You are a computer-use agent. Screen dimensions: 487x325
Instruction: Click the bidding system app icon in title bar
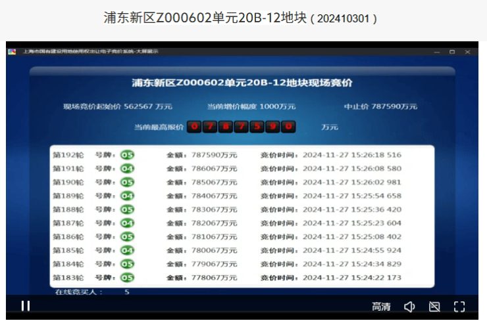(x=12, y=51)
